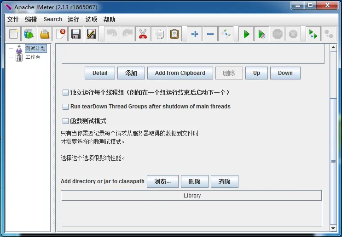The image size is (342, 237).
Task: Click text 只有当你需要记录每个请求
Action: pos(129,133)
